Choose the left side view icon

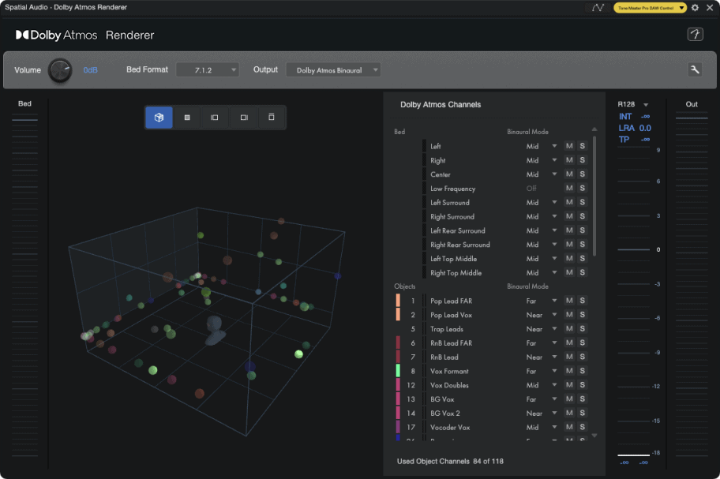coord(215,118)
